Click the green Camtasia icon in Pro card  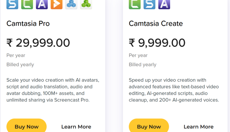tap(27, 4)
